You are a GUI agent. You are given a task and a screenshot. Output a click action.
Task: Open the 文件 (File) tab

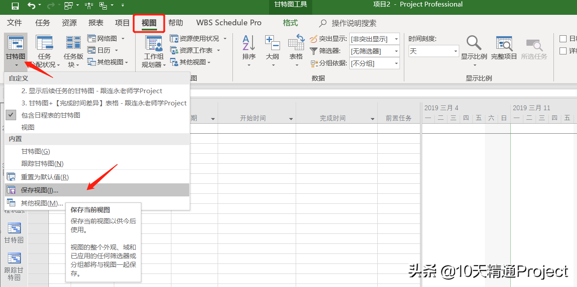(14, 23)
